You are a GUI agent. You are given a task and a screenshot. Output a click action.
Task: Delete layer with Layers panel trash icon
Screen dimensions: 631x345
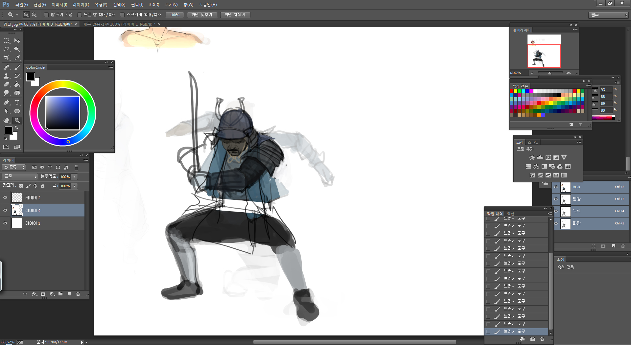pyautogui.click(x=78, y=294)
